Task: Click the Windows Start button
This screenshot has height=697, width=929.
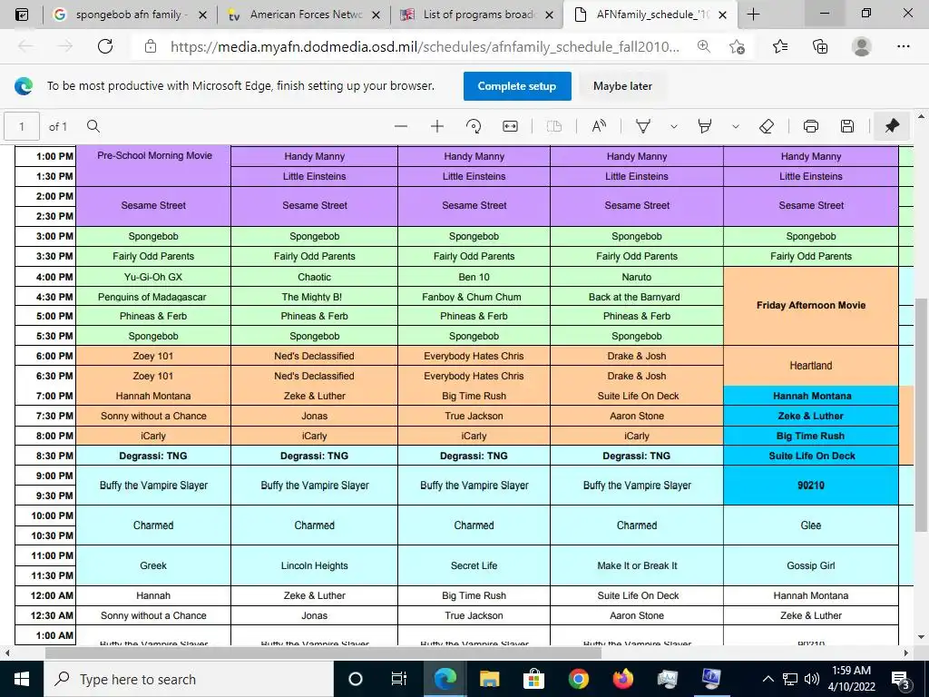Action: tap(22, 679)
